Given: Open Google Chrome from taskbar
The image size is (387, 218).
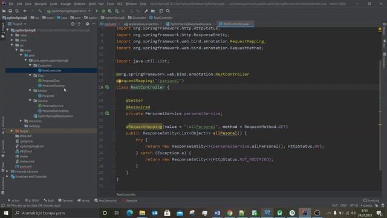Looking at the screenshot, I should [x=230, y=213].
